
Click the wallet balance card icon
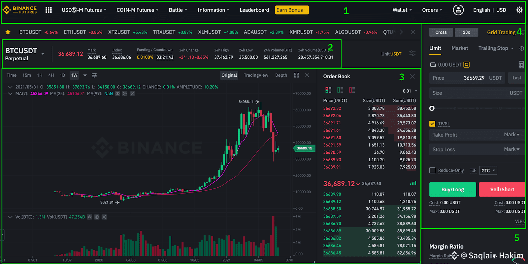pyautogui.click(x=433, y=65)
